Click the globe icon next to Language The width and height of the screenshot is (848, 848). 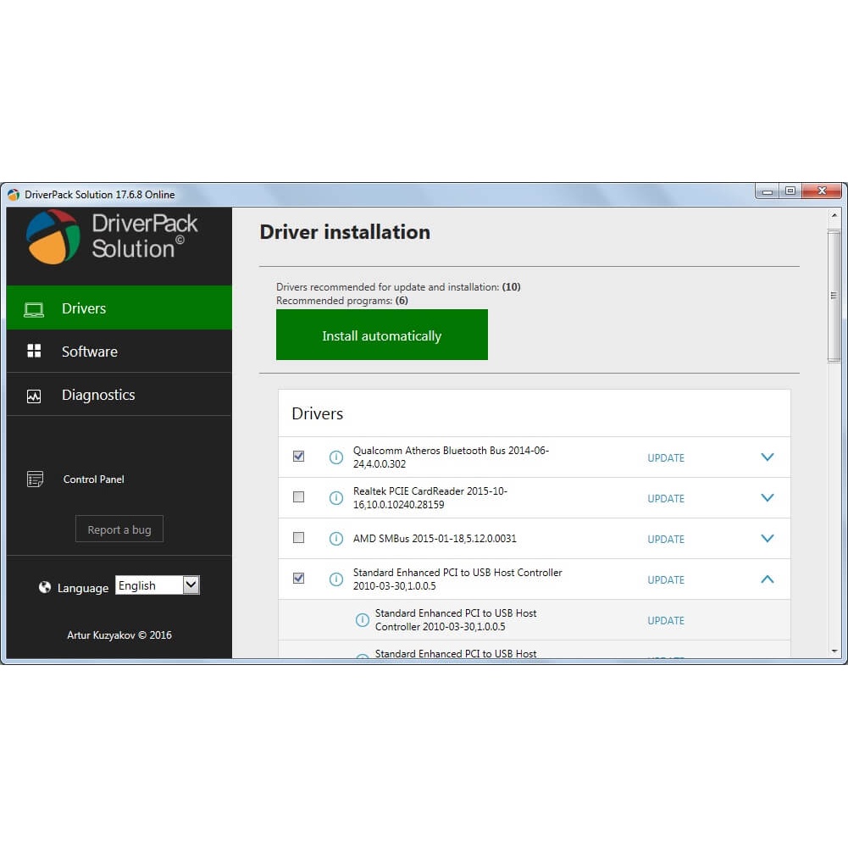pyautogui.click(x=45, y=587)
